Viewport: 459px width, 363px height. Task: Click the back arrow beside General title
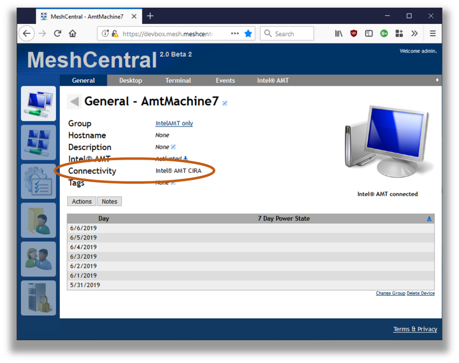coord(74,101)
